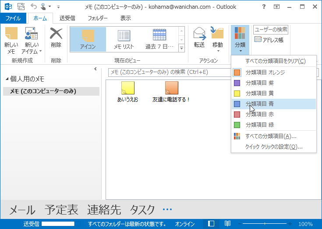Go to 予定表 navigation
The width and height of the screenshot is (322, 229).
[61, 210]
